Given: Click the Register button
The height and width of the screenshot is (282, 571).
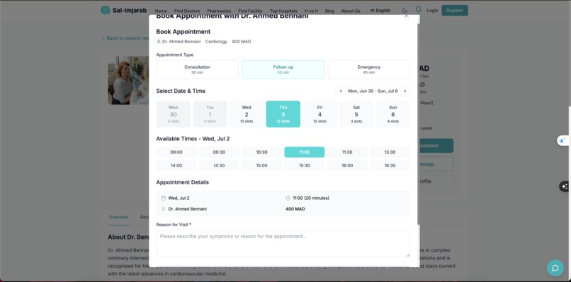Looking at the screenshot, I should (455, 11).
